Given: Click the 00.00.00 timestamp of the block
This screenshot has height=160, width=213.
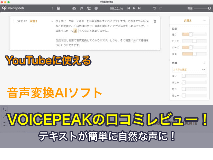Looking at the screenshot, I should [x=22, y=21].
